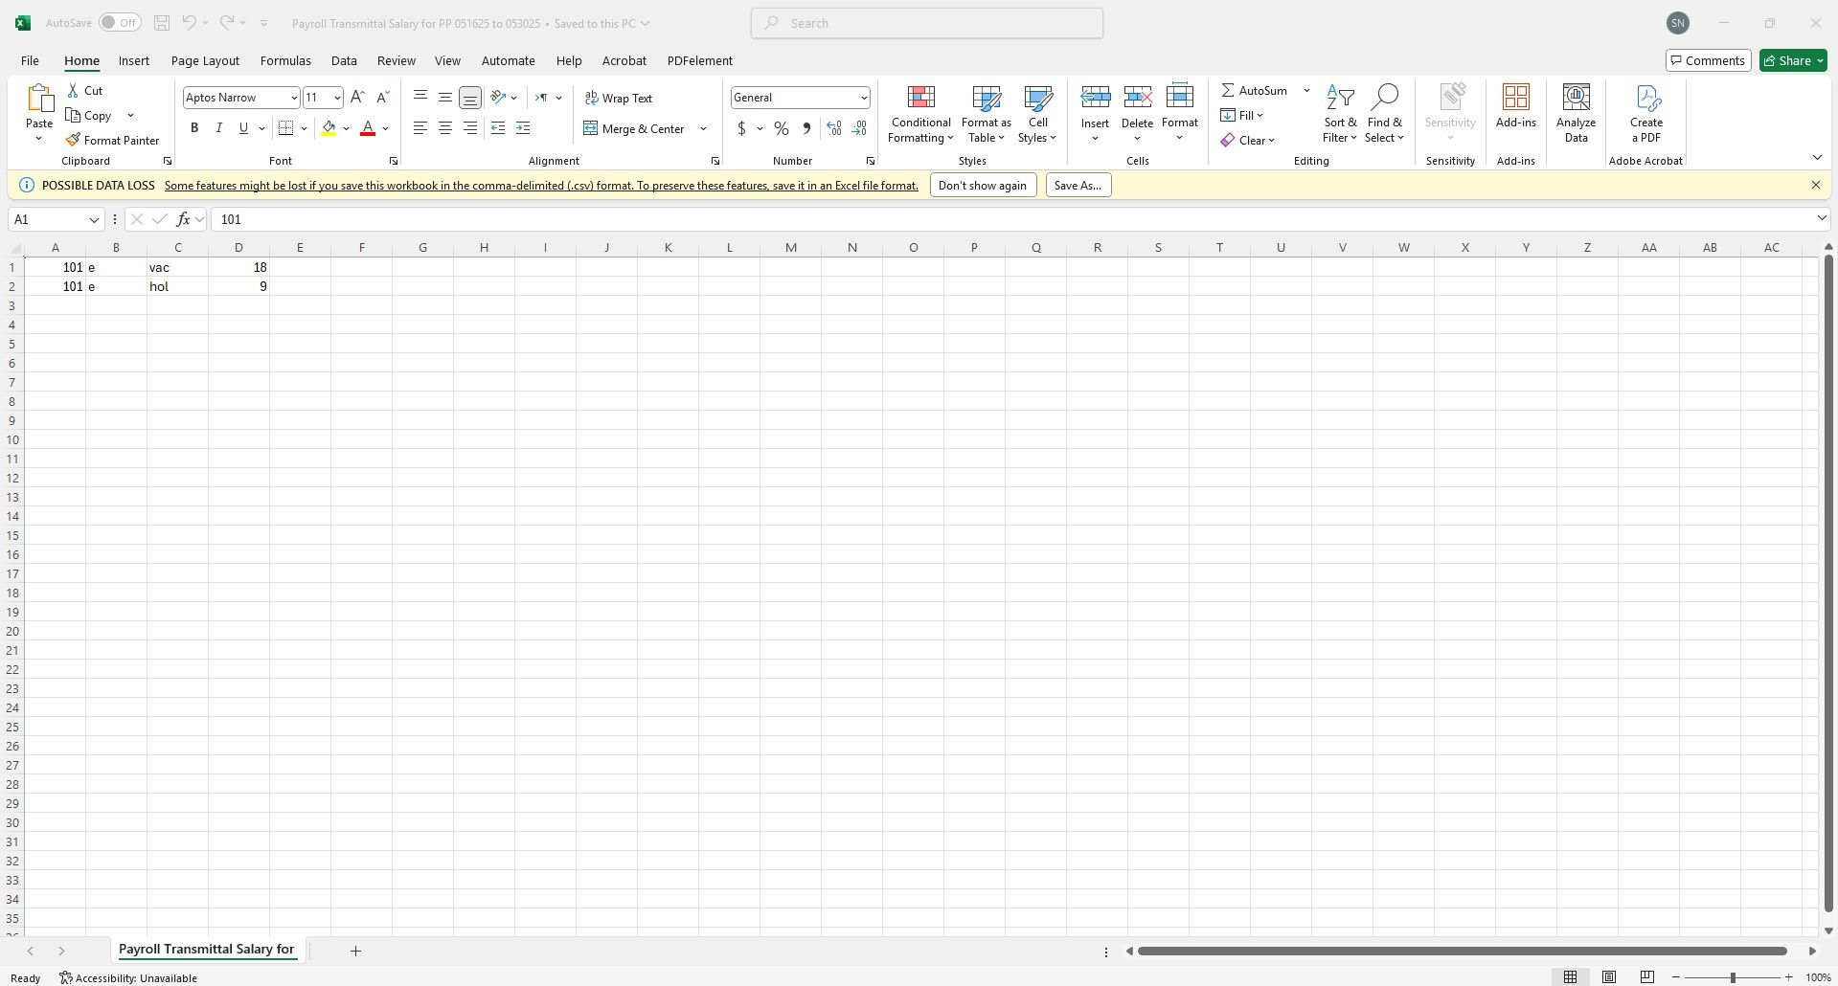Apply bold formatting with B icon
Viewport: 1838px width, 986px height.
tap(194, 127)
